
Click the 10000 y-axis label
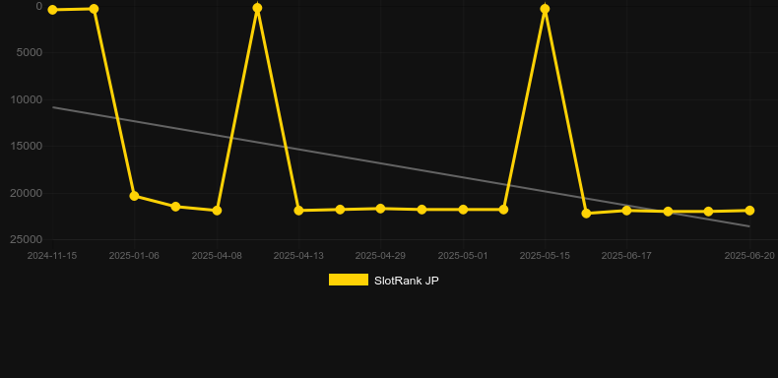(27, 99)
